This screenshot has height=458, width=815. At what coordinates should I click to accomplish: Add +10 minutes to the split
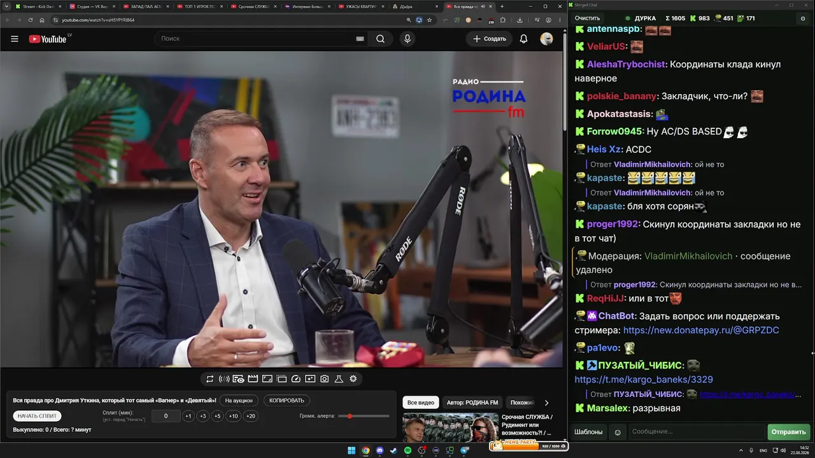(x=234, y=416)
